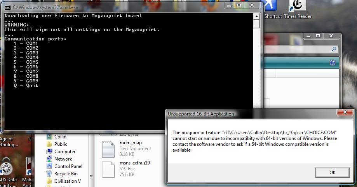Click the 'Text Document' type label under mem_map
Screen dimensions: 357x187
click(x=135, y=148)
